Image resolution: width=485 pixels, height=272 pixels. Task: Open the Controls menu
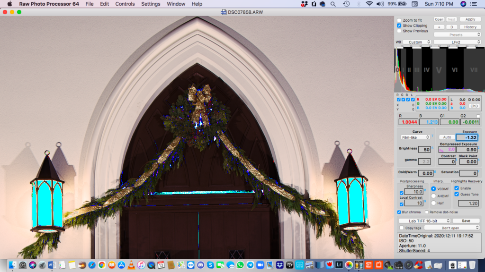point(125,4)
